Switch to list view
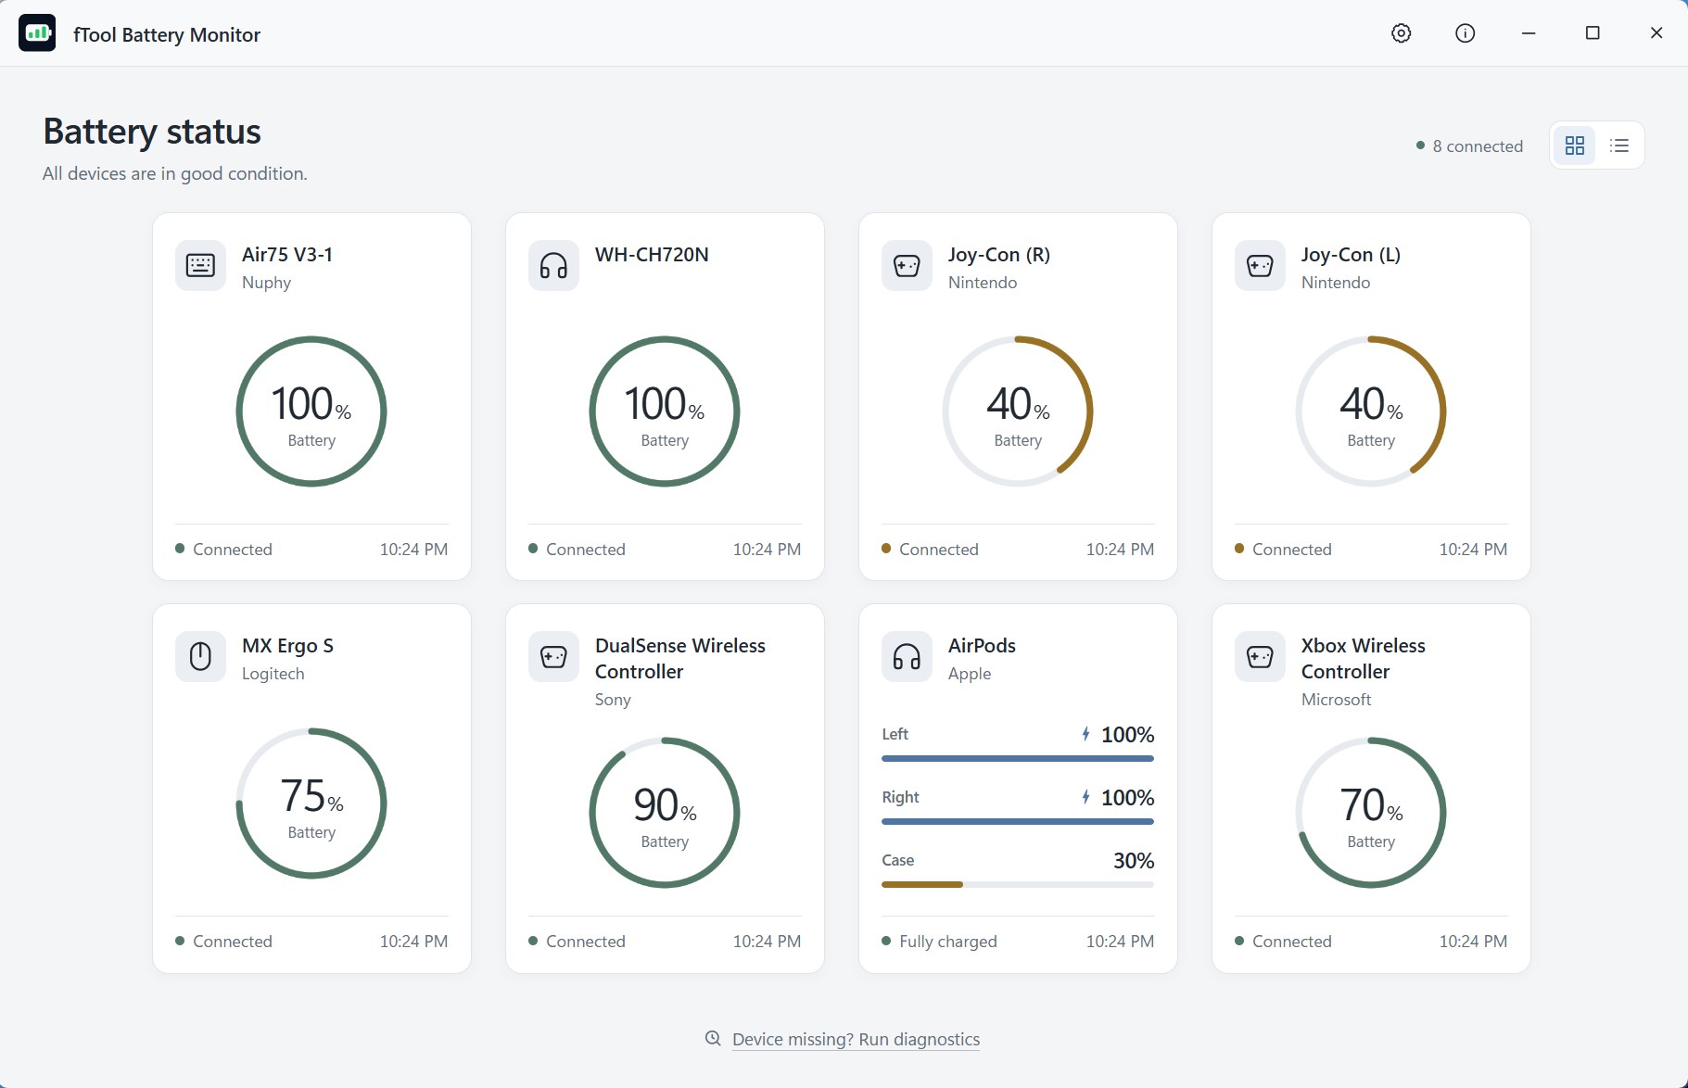 [x=1619, y=145]
